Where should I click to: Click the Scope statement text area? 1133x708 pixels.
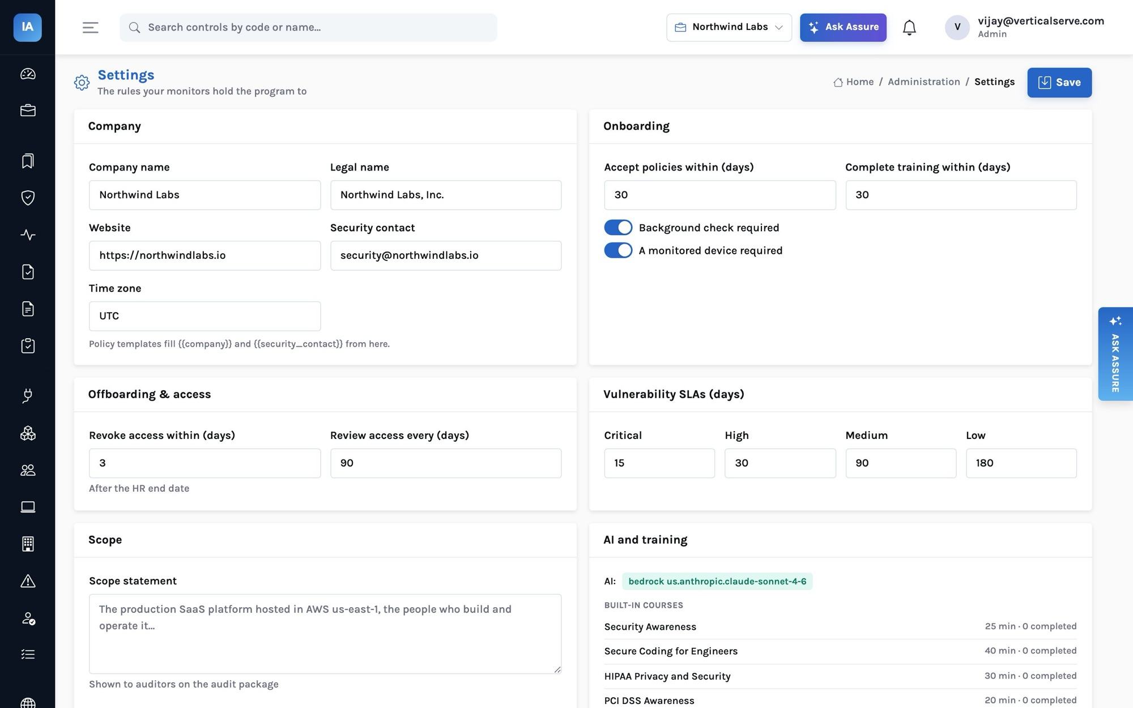click(x=325, y=634)
